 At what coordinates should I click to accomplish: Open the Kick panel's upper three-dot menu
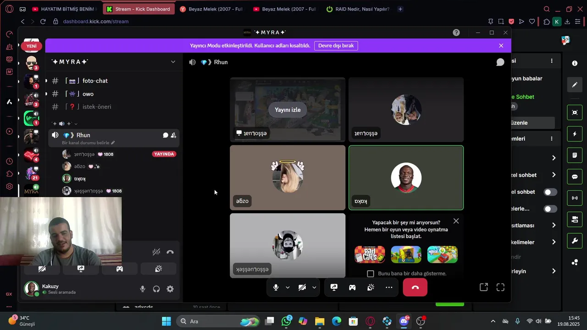[x=552, y=61]
